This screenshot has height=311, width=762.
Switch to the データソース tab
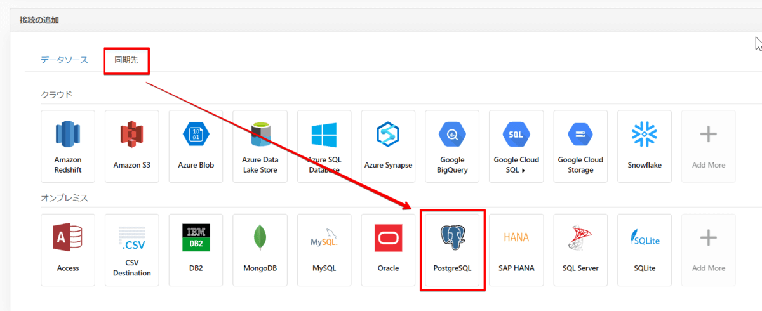(64, 60)
